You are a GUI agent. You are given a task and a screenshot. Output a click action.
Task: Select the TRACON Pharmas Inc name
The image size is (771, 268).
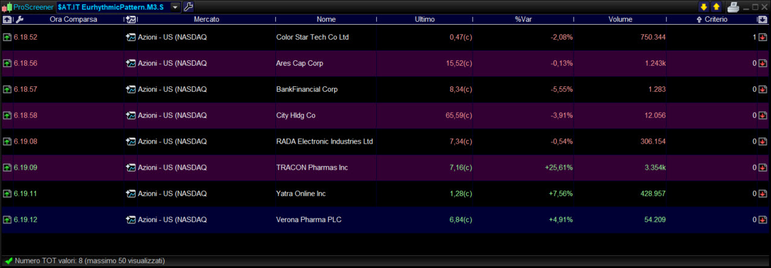312,168
